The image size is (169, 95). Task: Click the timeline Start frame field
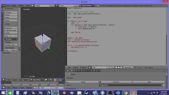pos(46,88)
